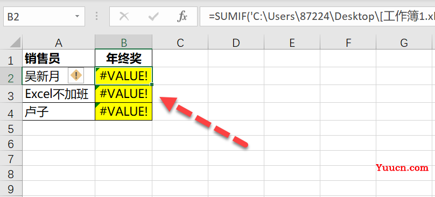Click the Select All corner triangle
The height and width of the screenshot is (197, 435).
coord(15,43)
